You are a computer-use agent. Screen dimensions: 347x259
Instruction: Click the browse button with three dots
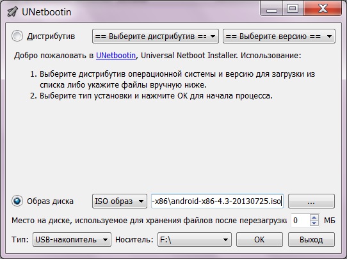311,201
